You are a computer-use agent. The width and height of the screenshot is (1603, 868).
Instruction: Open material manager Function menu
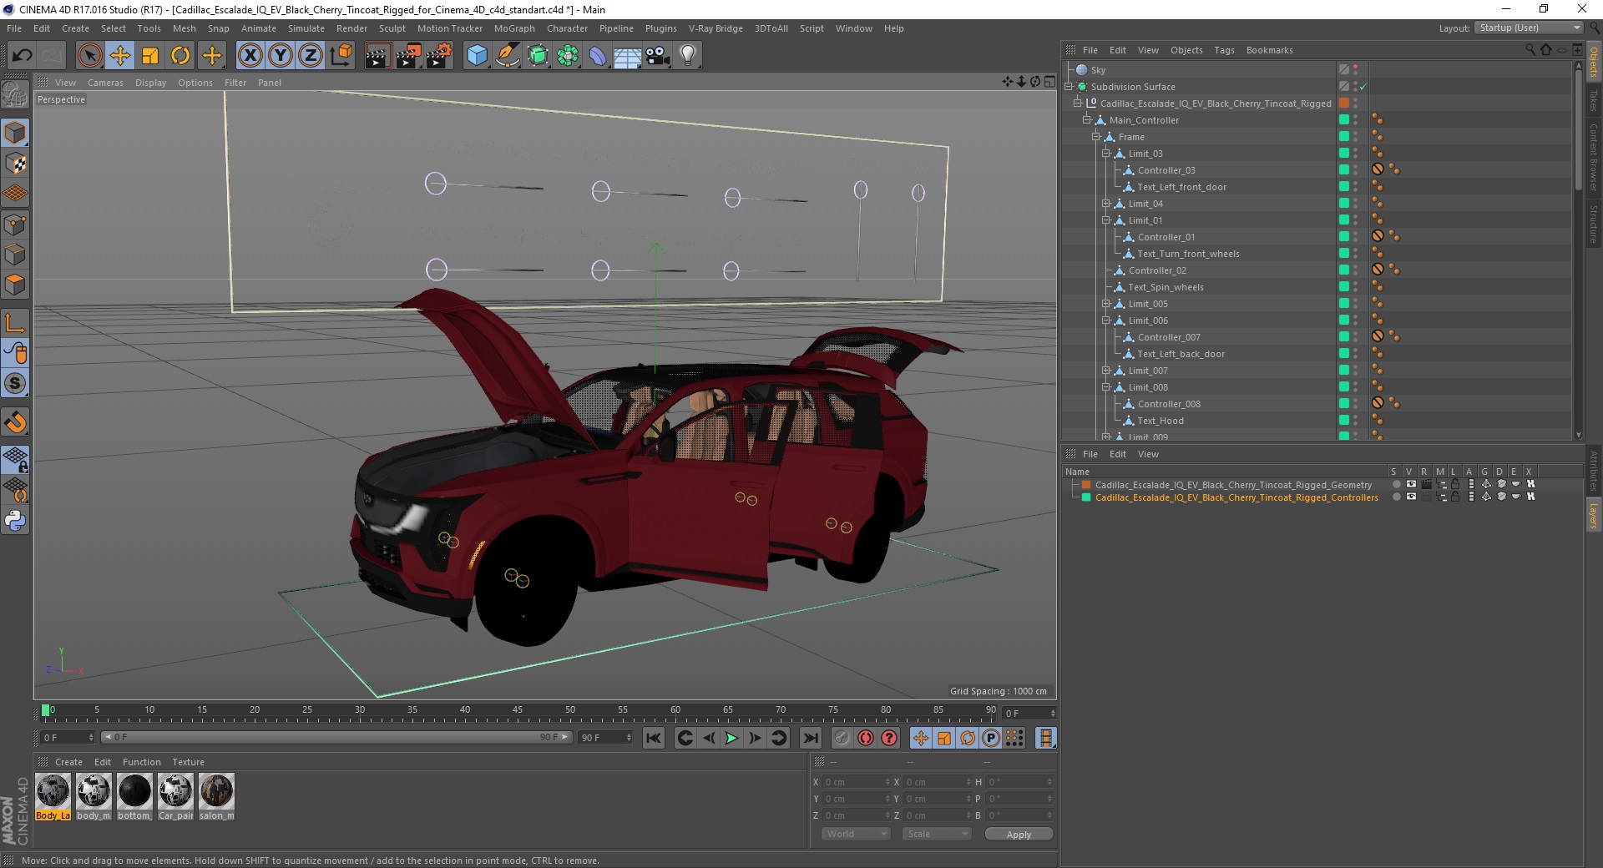pos(142,762)
